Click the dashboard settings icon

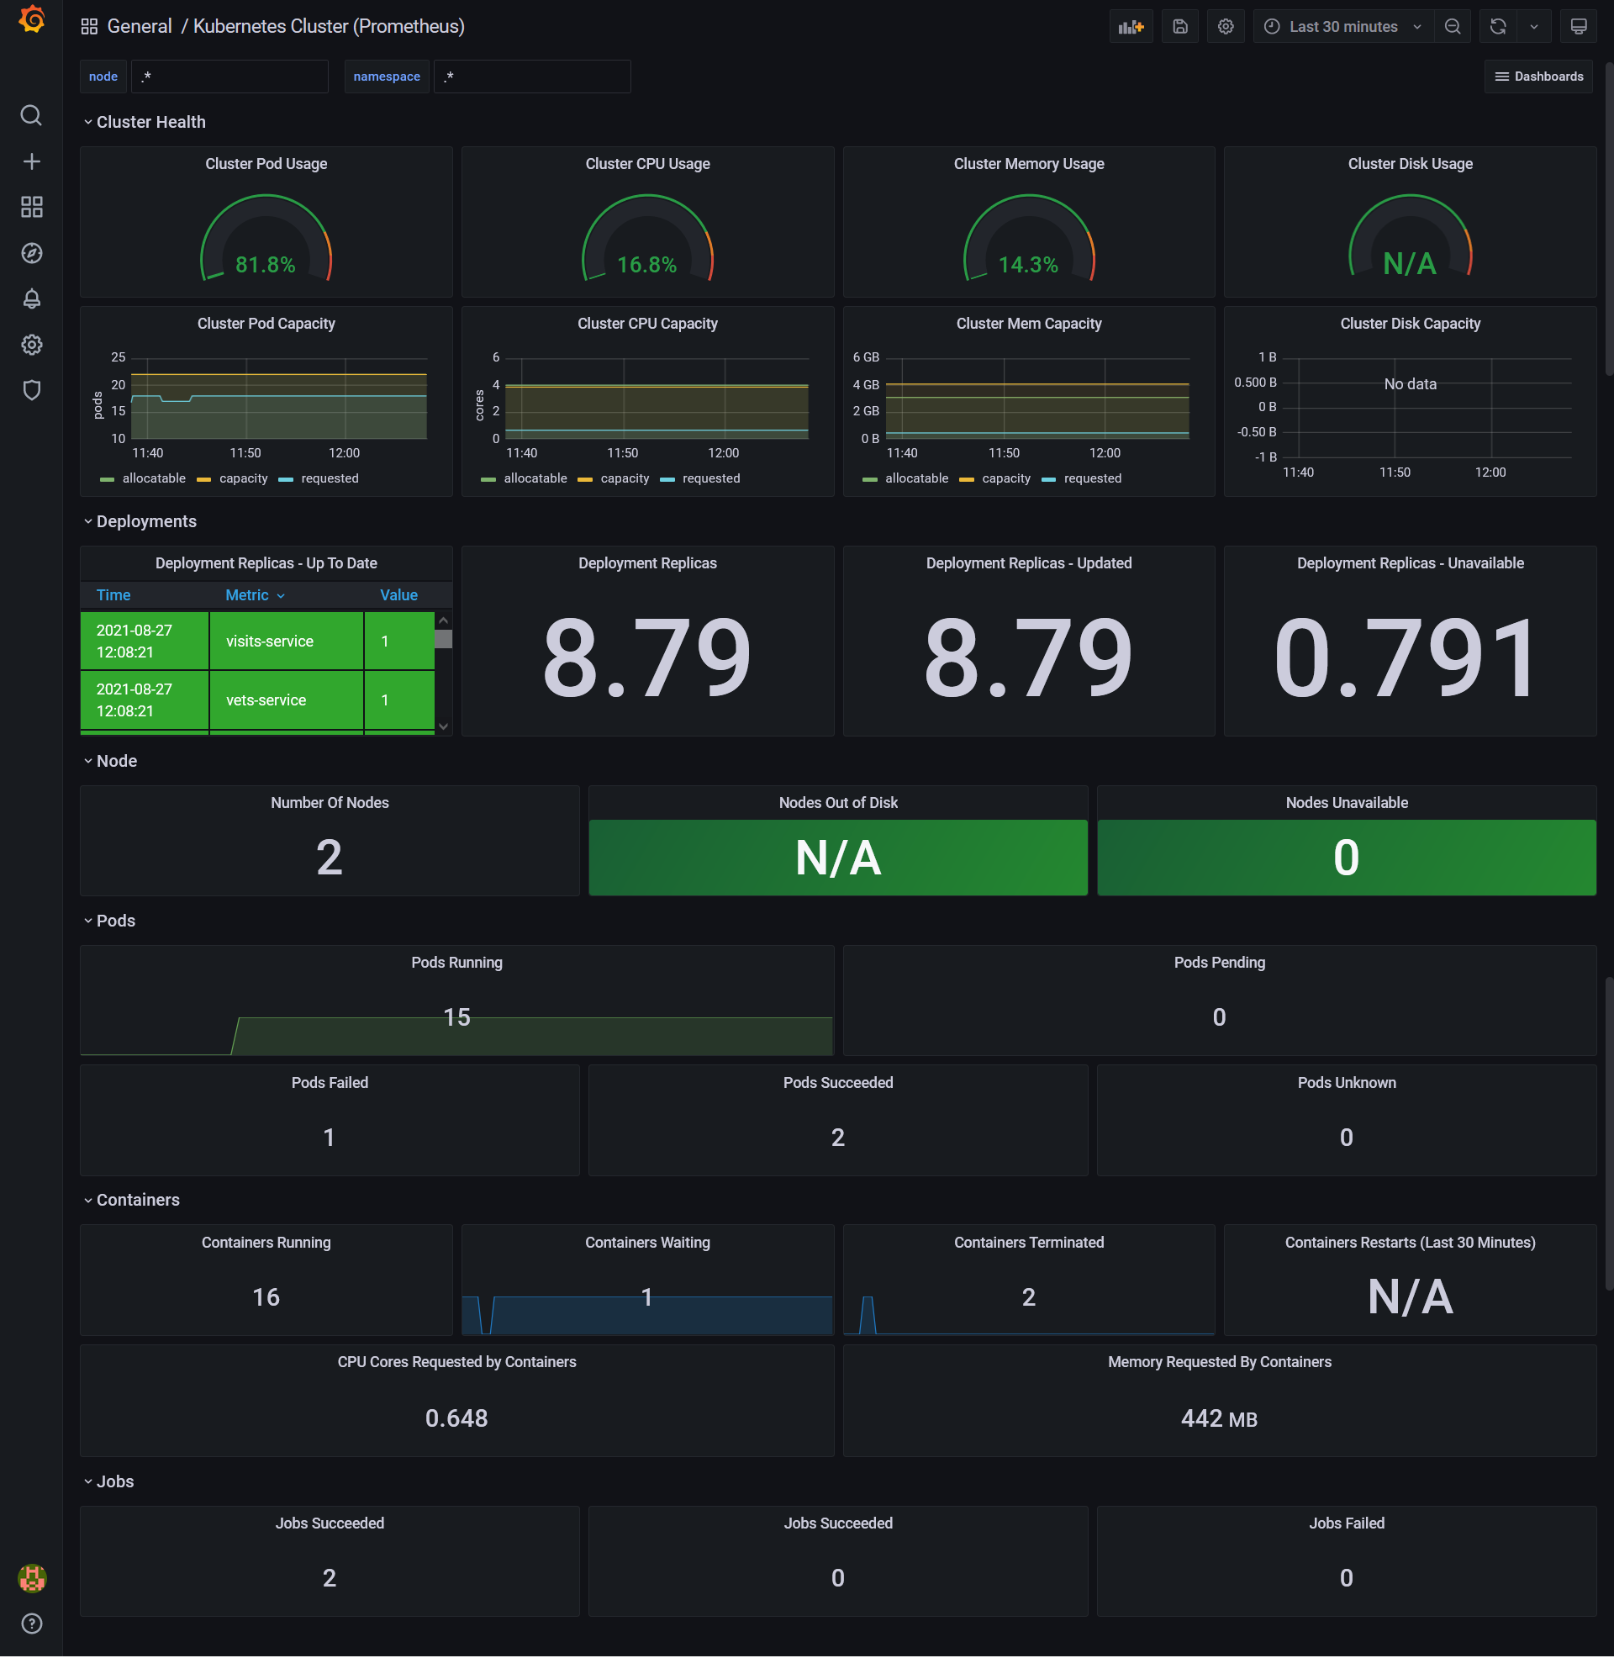tap(1226, 25)
